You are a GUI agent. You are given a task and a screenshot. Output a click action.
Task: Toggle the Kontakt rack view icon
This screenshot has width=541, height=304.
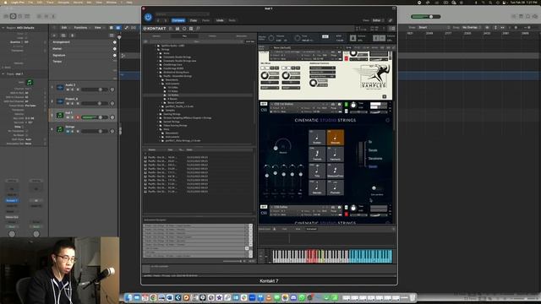191,29
